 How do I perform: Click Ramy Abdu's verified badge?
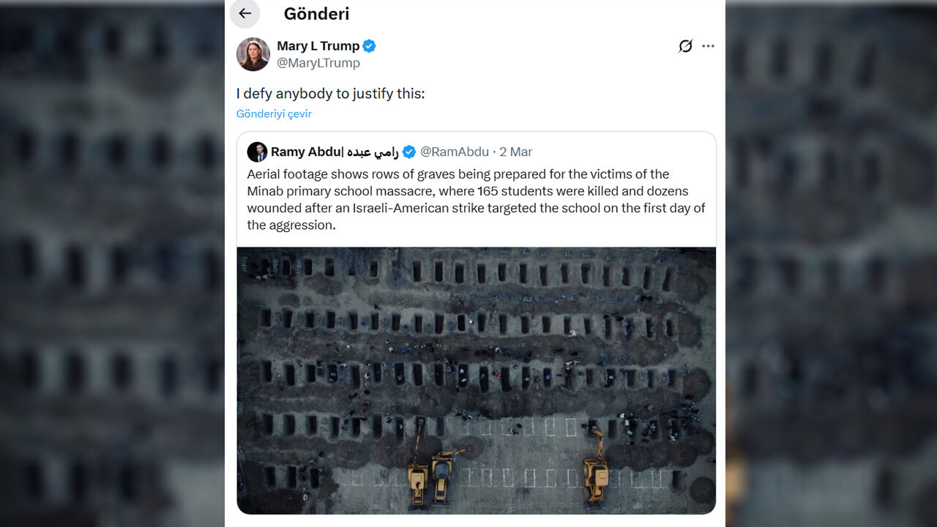pos(409,152)
